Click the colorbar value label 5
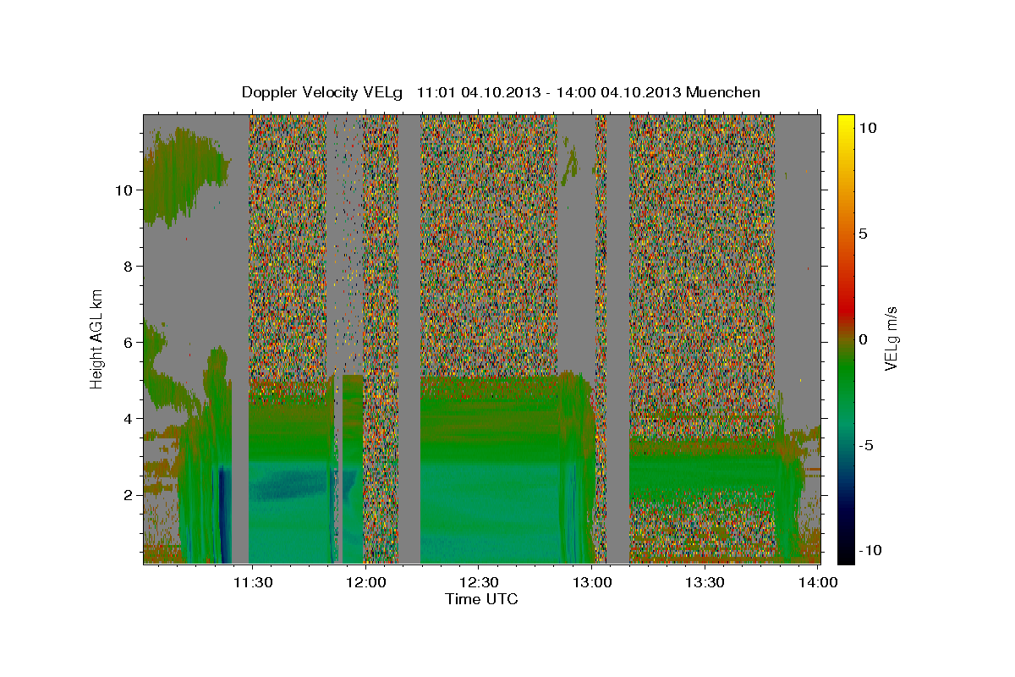The image size is (1015, 677). tap(864, 234)
